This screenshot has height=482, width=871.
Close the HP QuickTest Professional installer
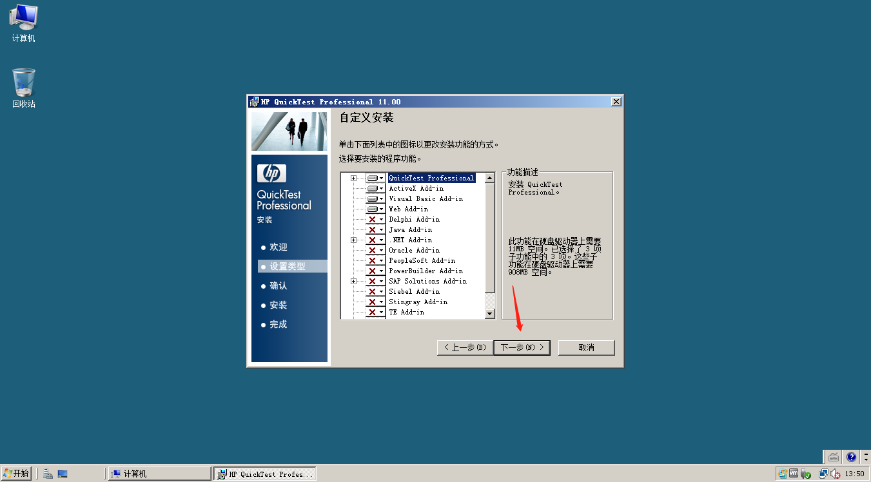616,102
